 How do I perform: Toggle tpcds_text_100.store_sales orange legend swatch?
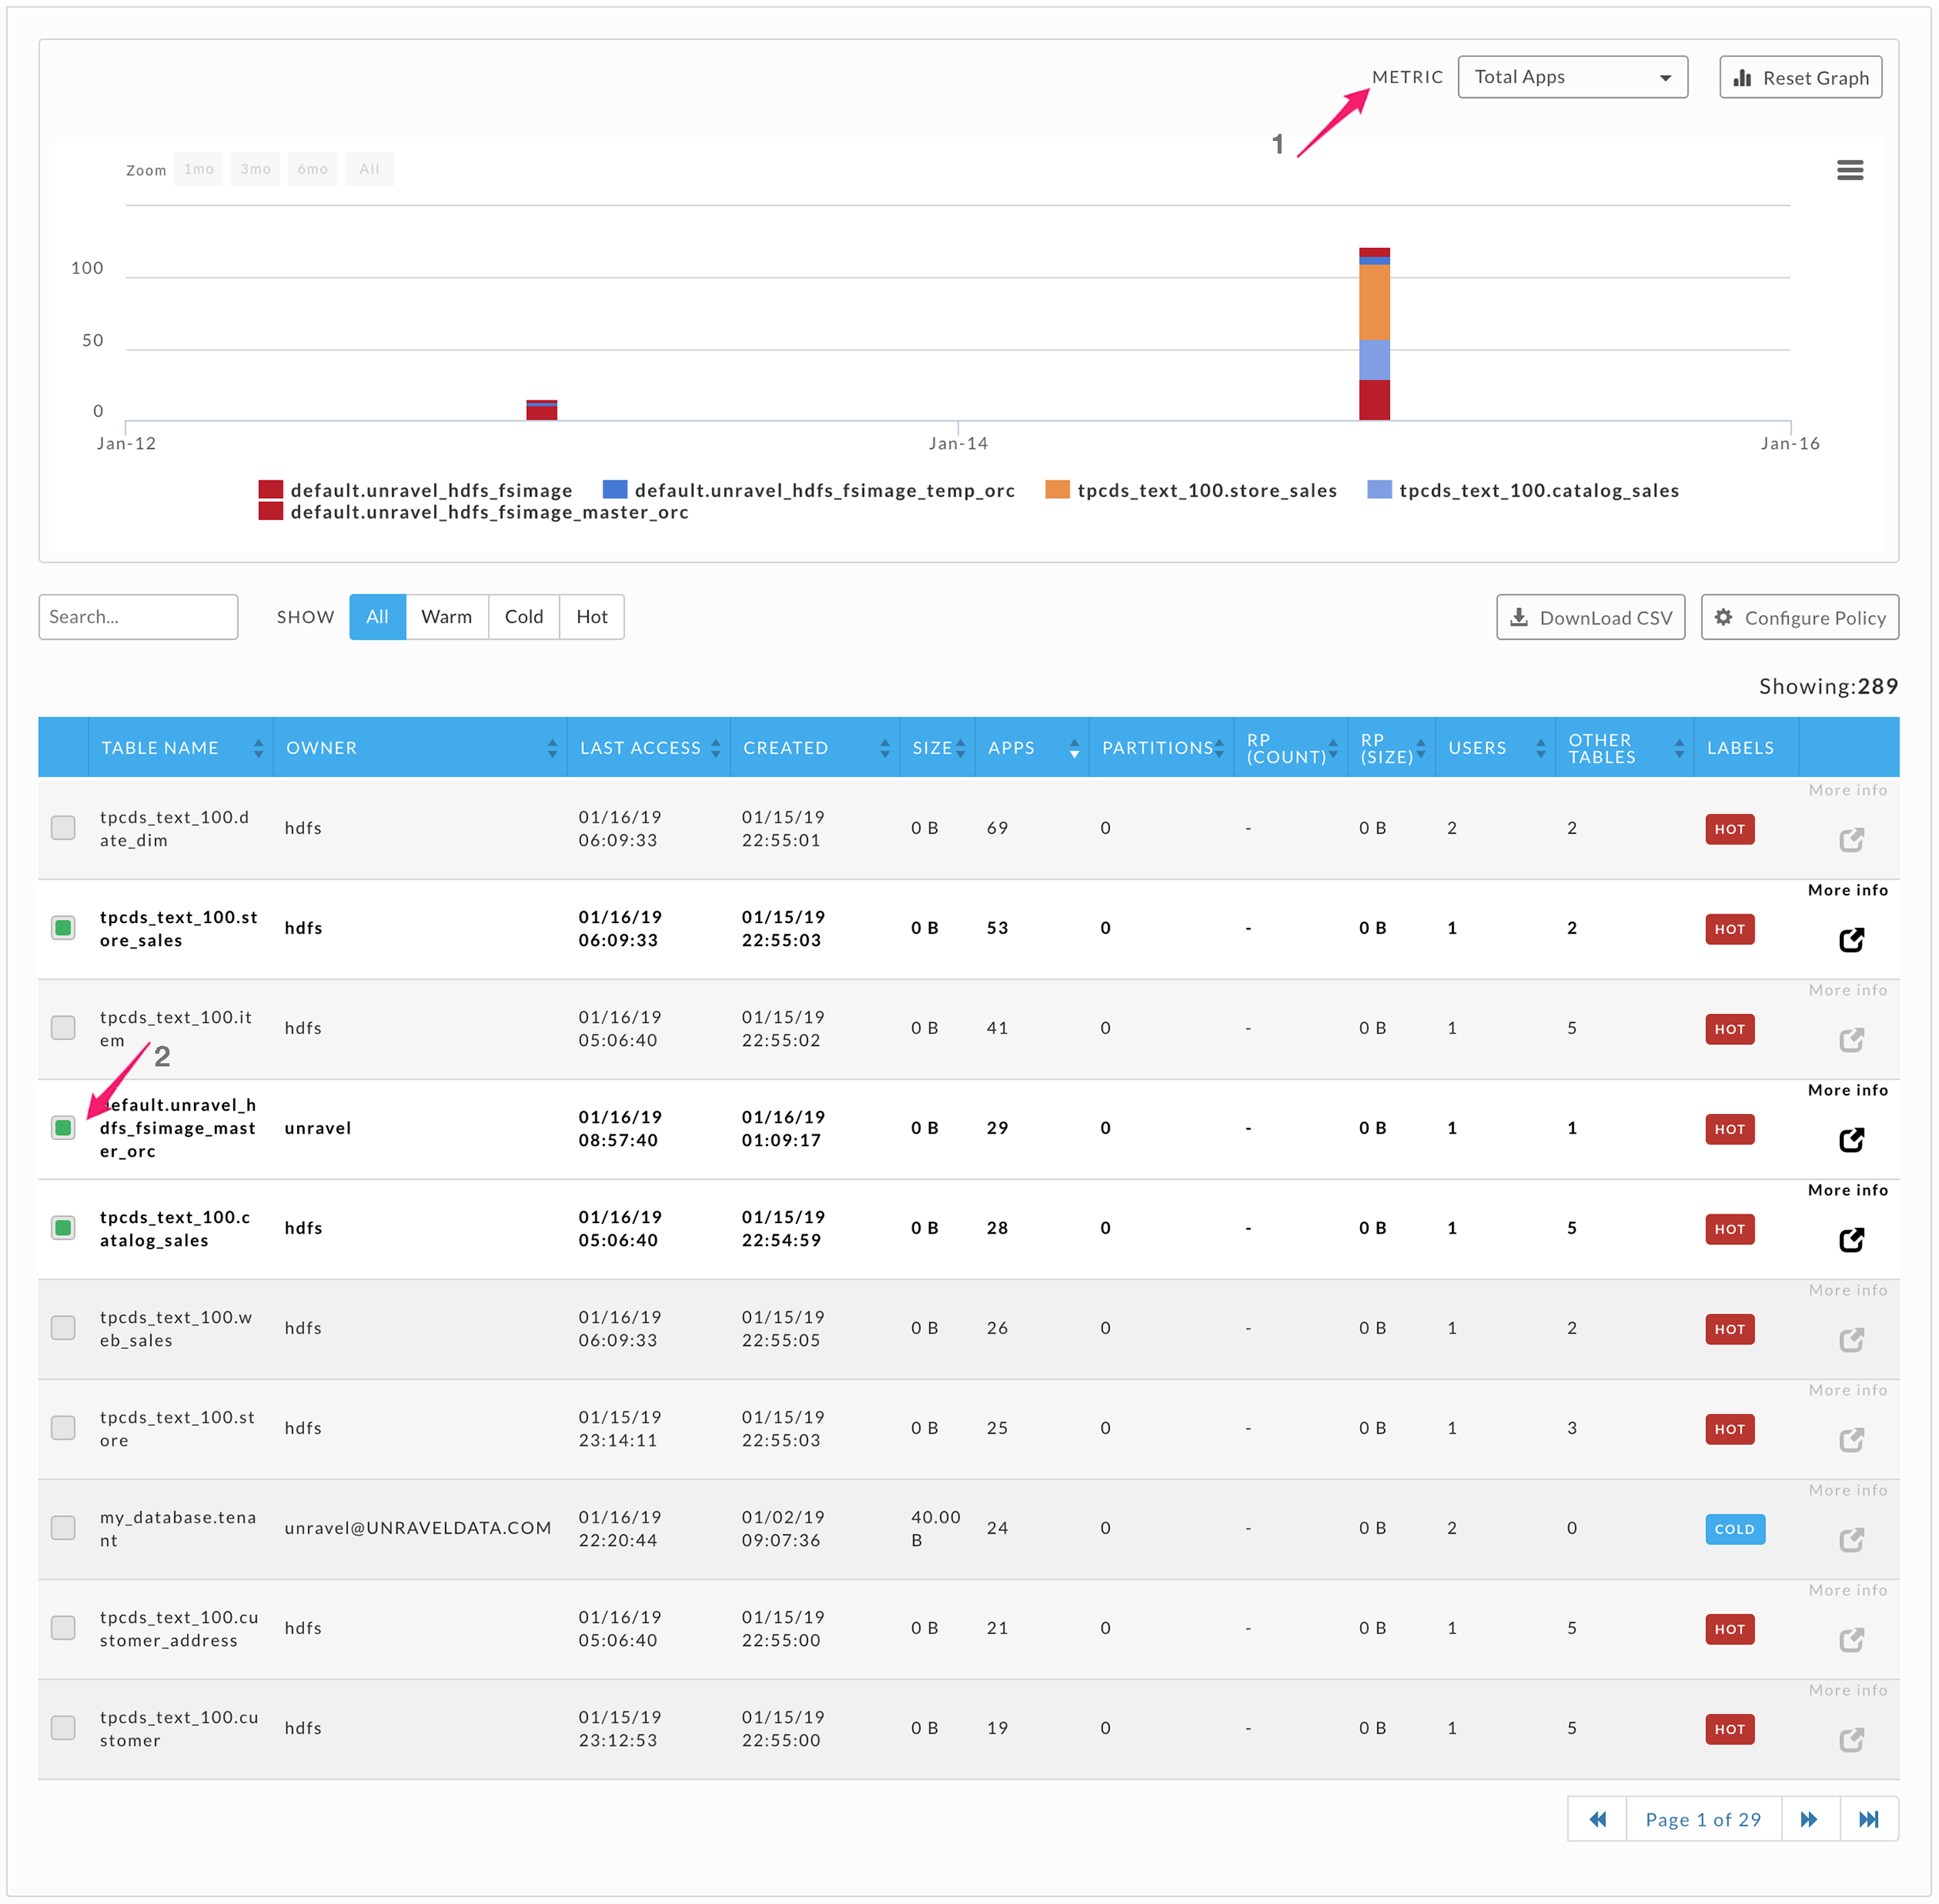1057,489
